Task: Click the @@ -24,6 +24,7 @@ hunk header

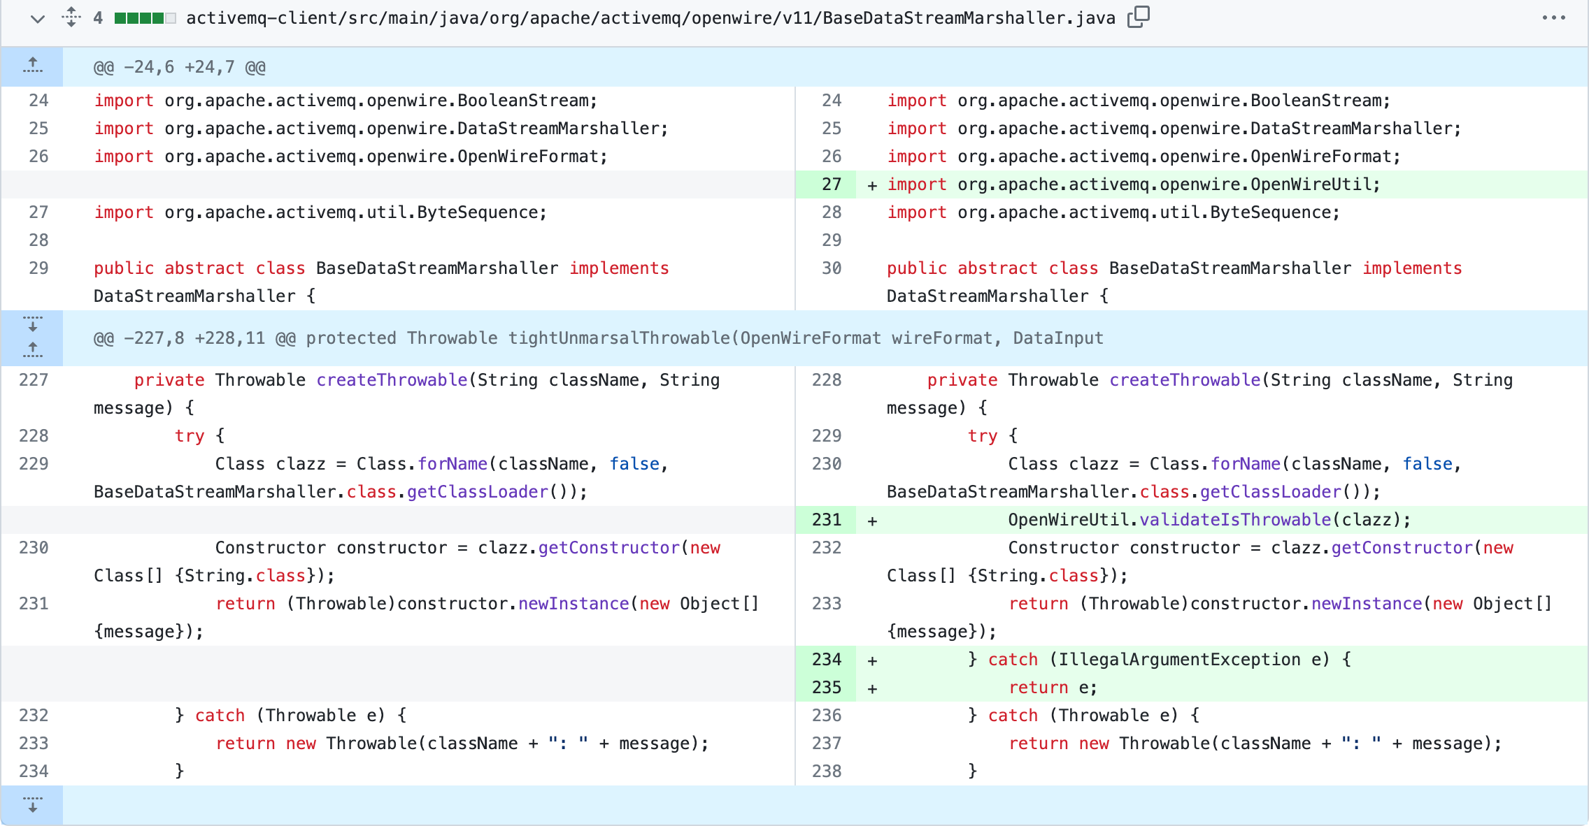Action: [180, 67]
